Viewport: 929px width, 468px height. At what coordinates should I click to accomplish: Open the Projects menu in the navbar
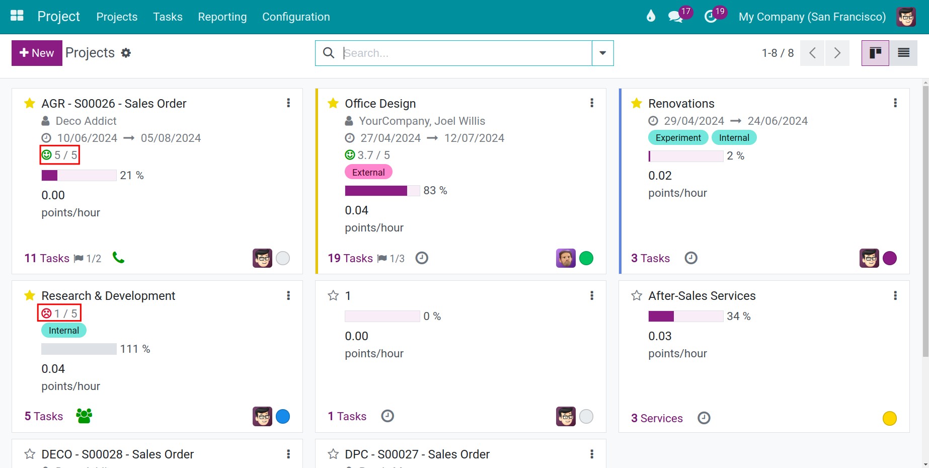pyautogui.click(x=117, y=17)
